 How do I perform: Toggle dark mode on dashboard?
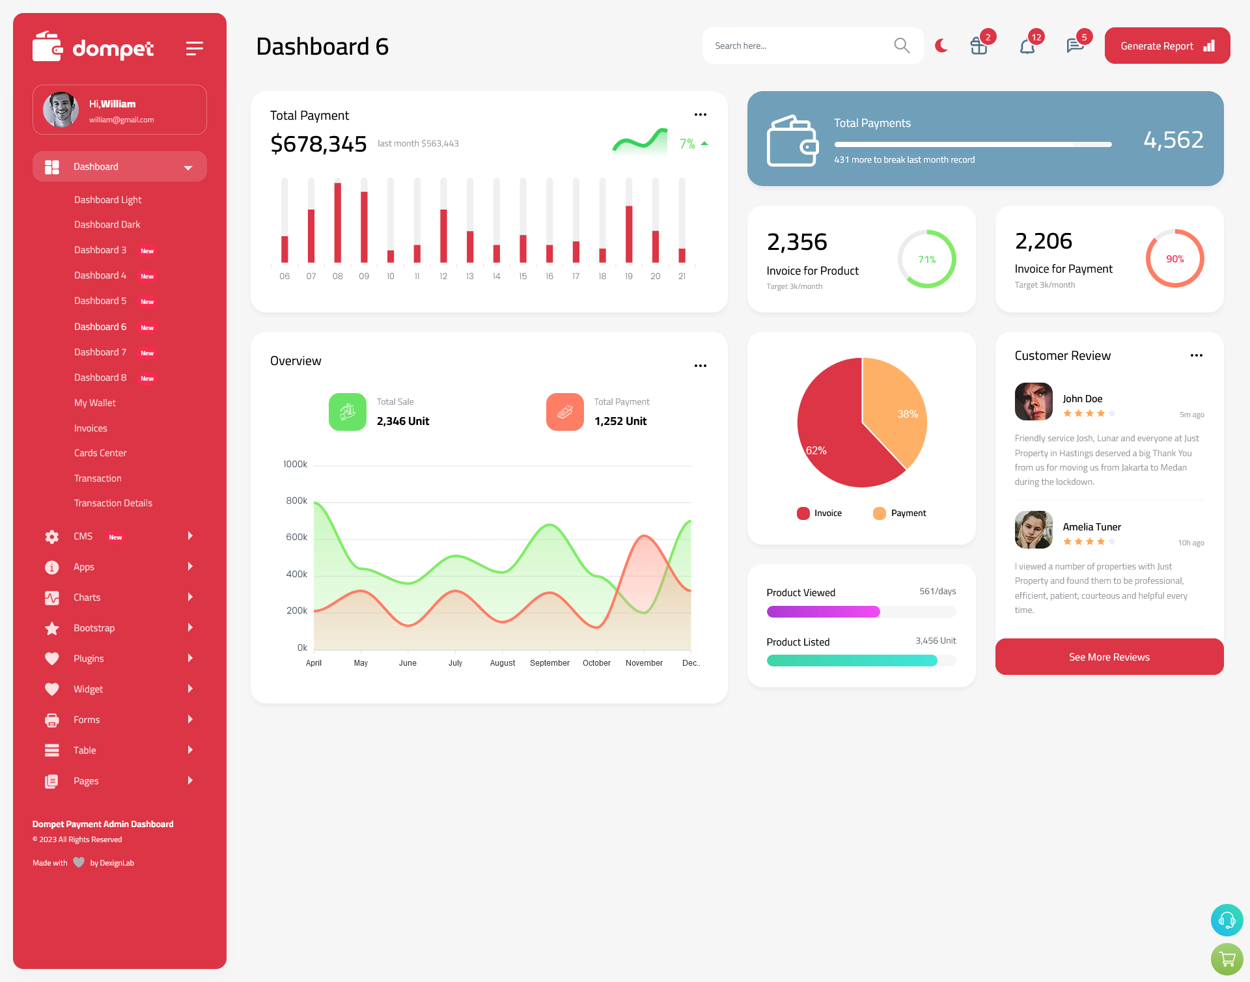[941, 46]
